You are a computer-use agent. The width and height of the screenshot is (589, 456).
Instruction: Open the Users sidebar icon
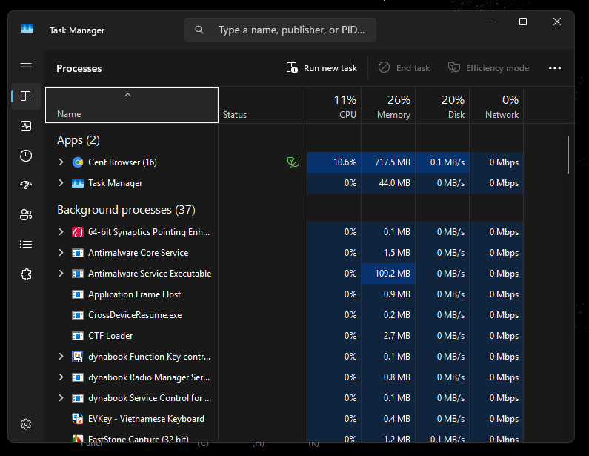click(x=26, y=215)
